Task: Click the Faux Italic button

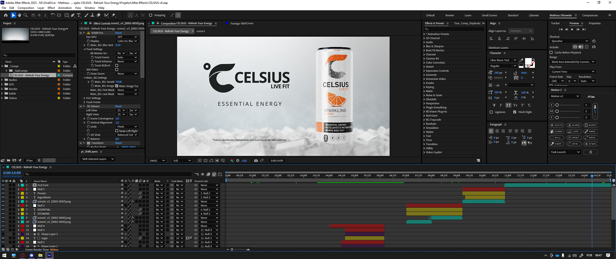Action: pos(501,105)
